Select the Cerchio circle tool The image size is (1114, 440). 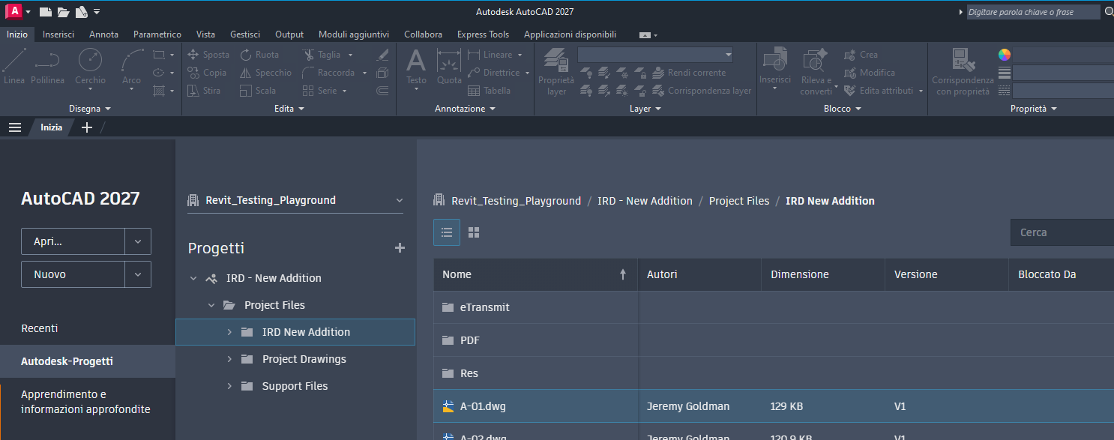[90, 66]
